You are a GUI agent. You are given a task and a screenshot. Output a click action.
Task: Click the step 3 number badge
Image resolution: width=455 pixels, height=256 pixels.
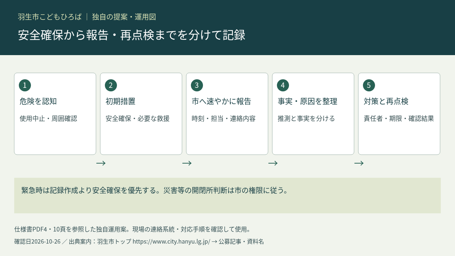tap(197, 85)
